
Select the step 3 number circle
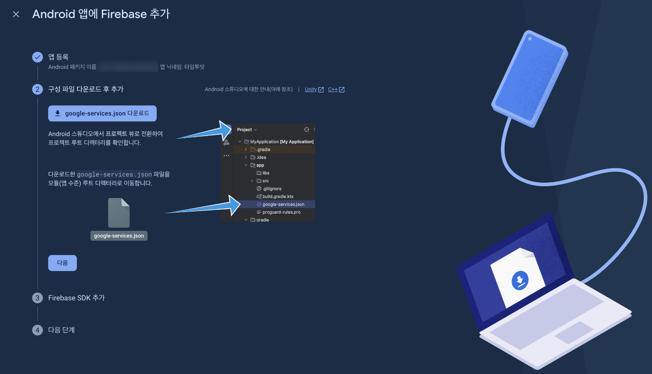coord(37,298)
